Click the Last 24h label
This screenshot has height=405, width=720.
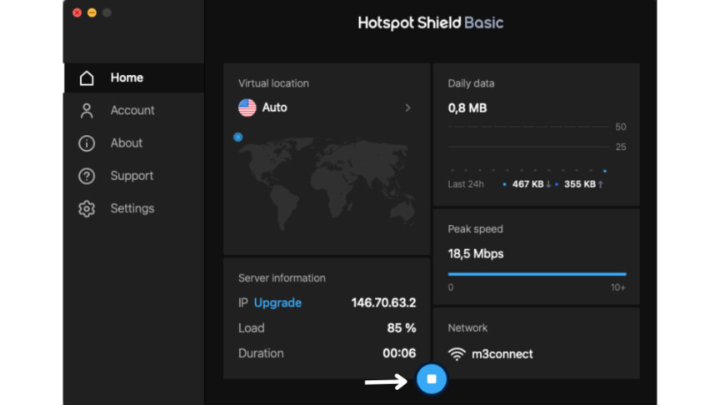(x=466, y=184)
